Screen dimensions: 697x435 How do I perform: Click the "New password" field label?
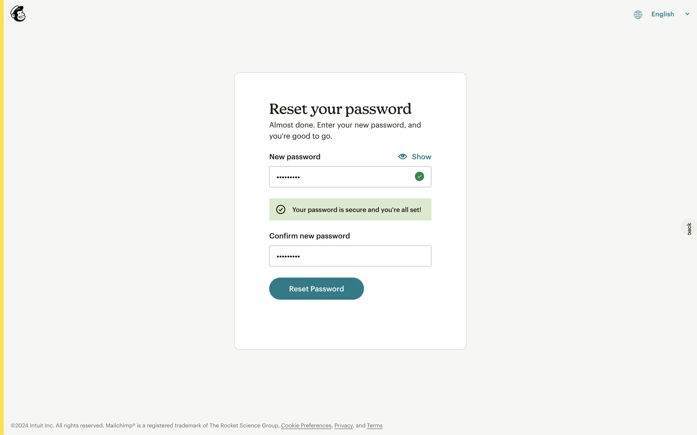(295, 157)
